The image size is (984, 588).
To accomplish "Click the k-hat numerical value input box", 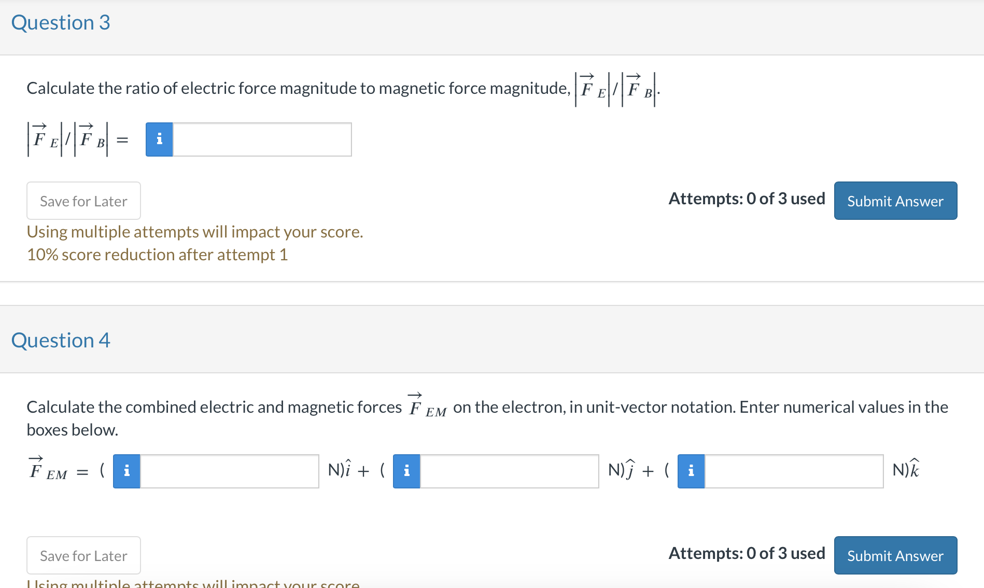I will pos(793,471).
